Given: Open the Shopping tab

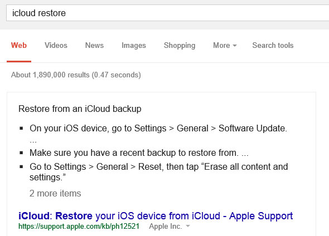Looking at the screenshot, I should coord(180,46).
